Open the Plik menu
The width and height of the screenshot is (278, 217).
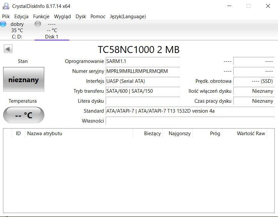[6, 17]
